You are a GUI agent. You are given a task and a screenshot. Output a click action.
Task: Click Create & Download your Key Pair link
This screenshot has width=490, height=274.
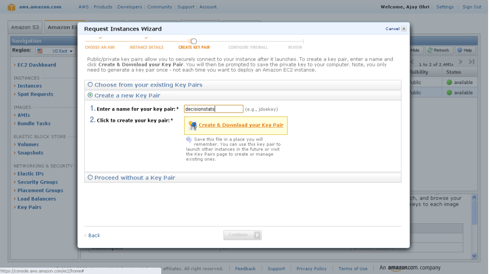click(x=241, y=125)
